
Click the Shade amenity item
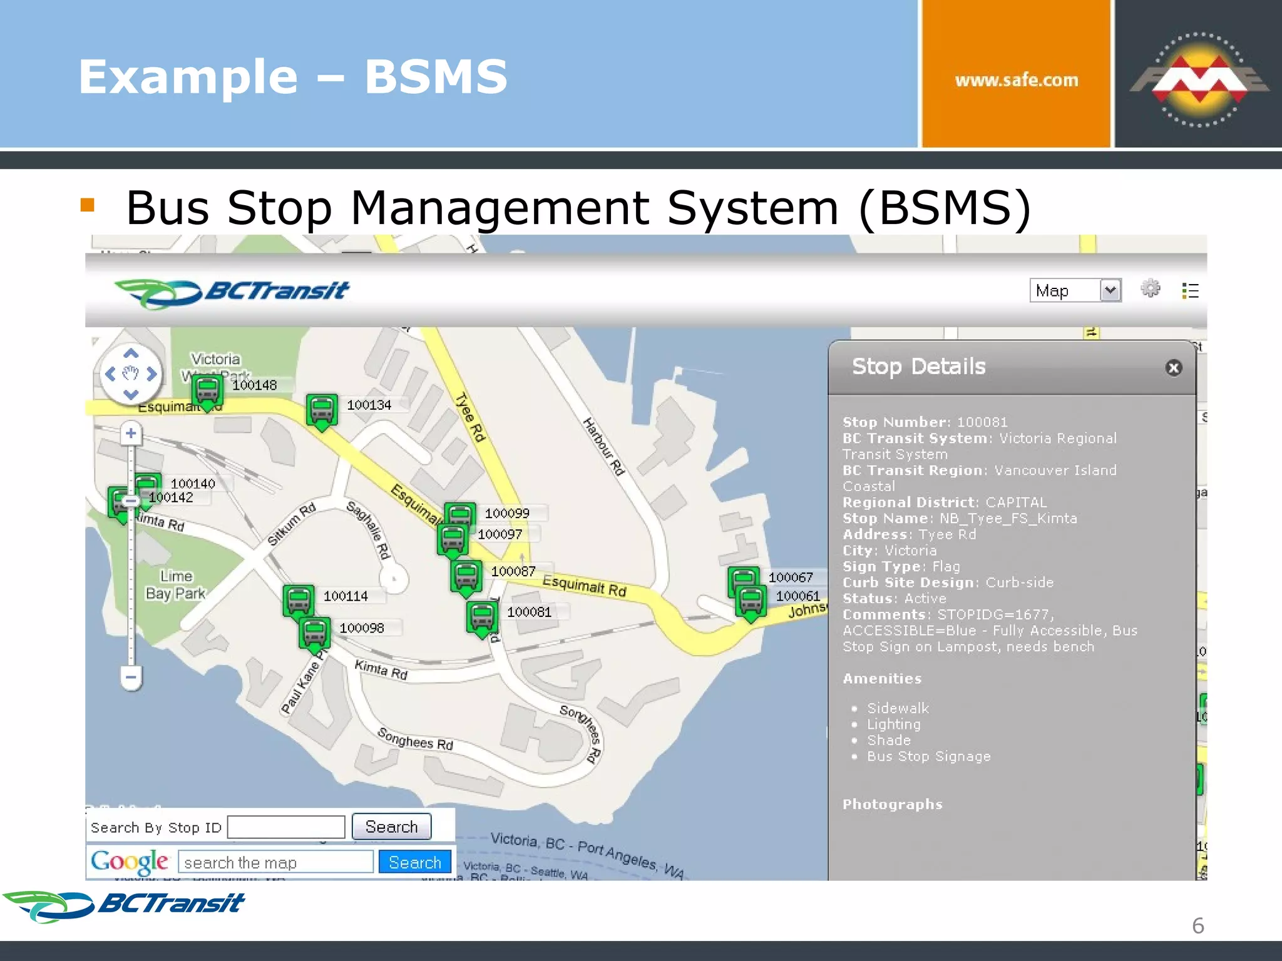point(889,740)
